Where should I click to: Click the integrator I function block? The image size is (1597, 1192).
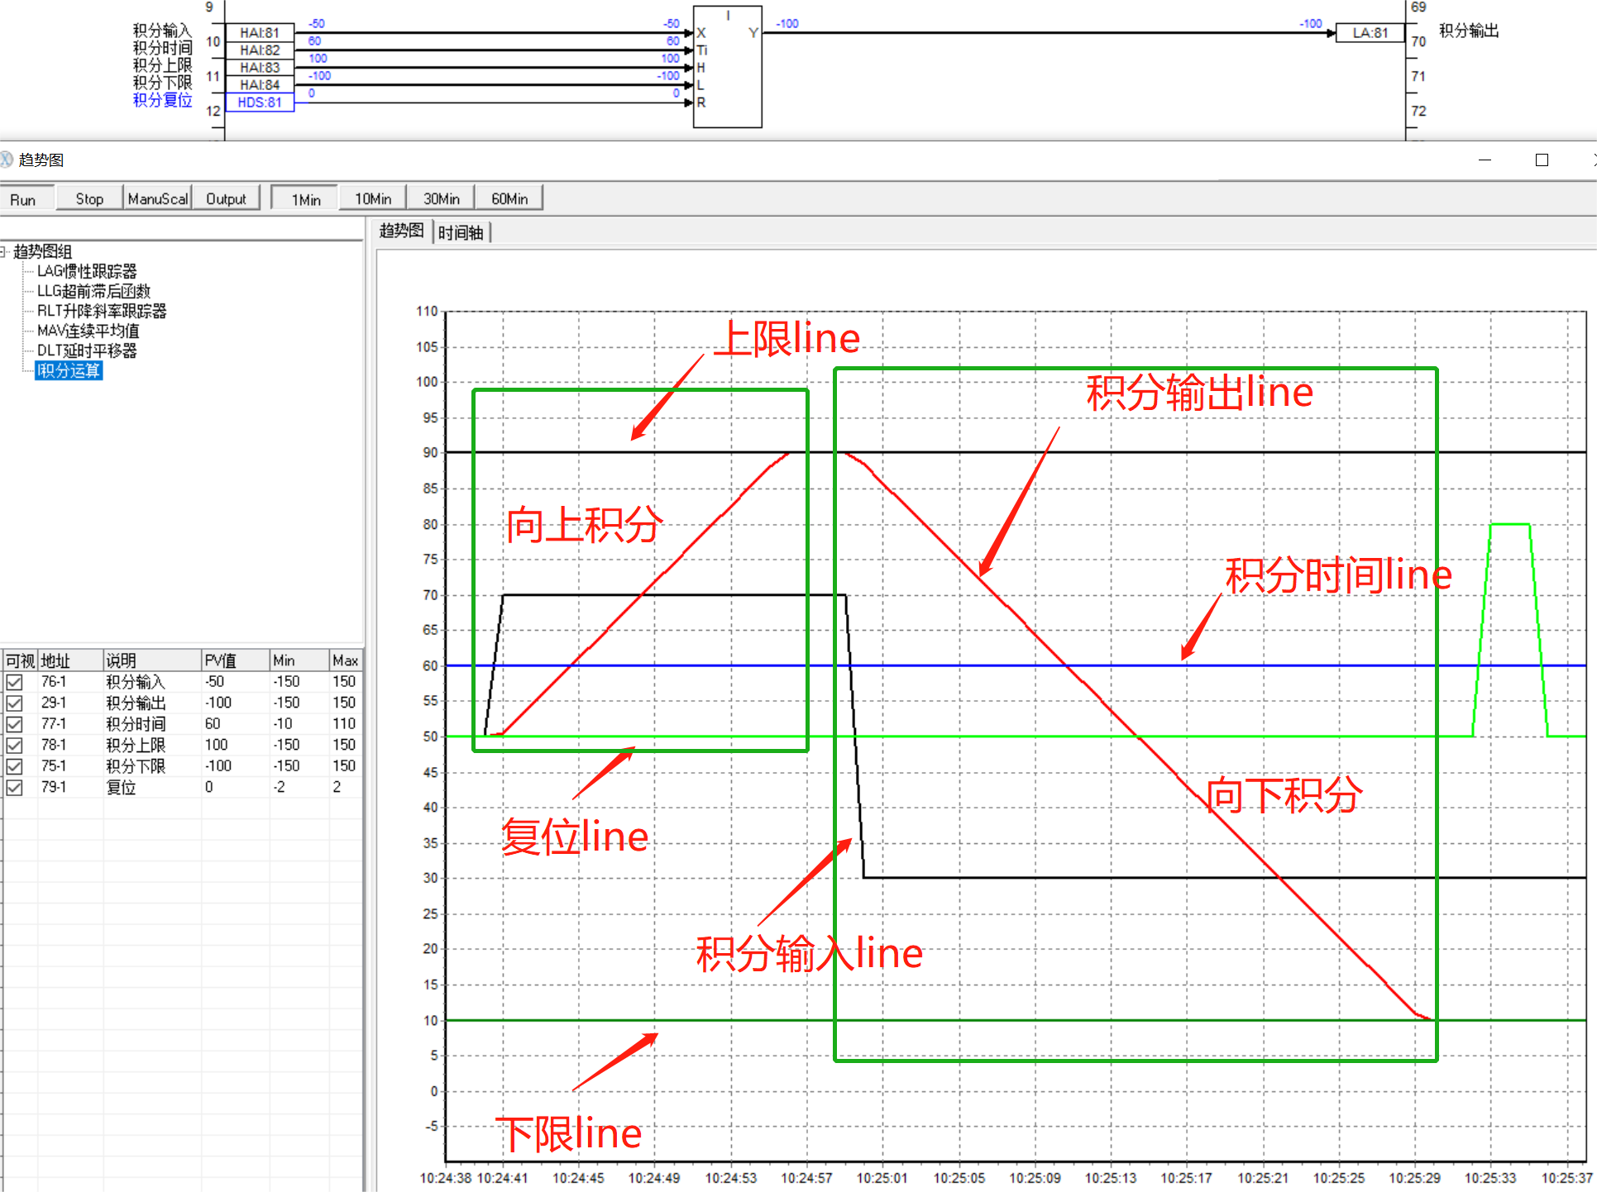click(x=727, y=66)
